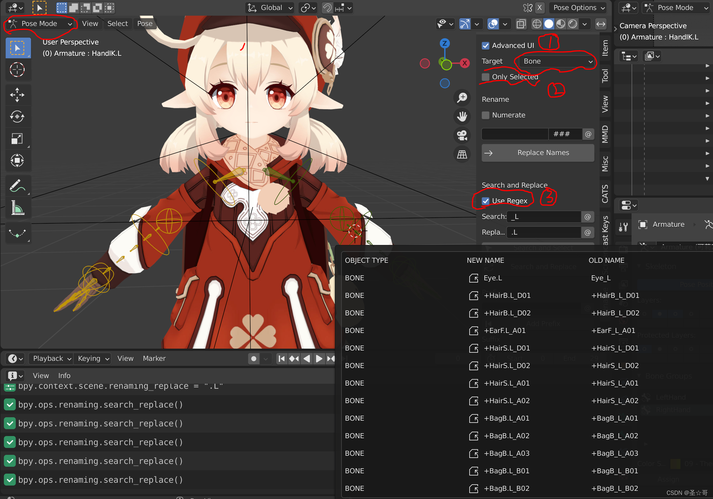This screenshot has width=713, height=499.
Task: Activate the Move tool
Action: pos(17,95)
